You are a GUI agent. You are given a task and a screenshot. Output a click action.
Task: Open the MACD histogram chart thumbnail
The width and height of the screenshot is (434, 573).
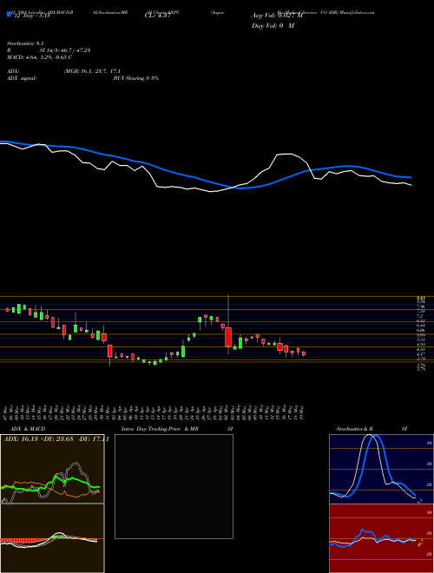tap(52, 538)
